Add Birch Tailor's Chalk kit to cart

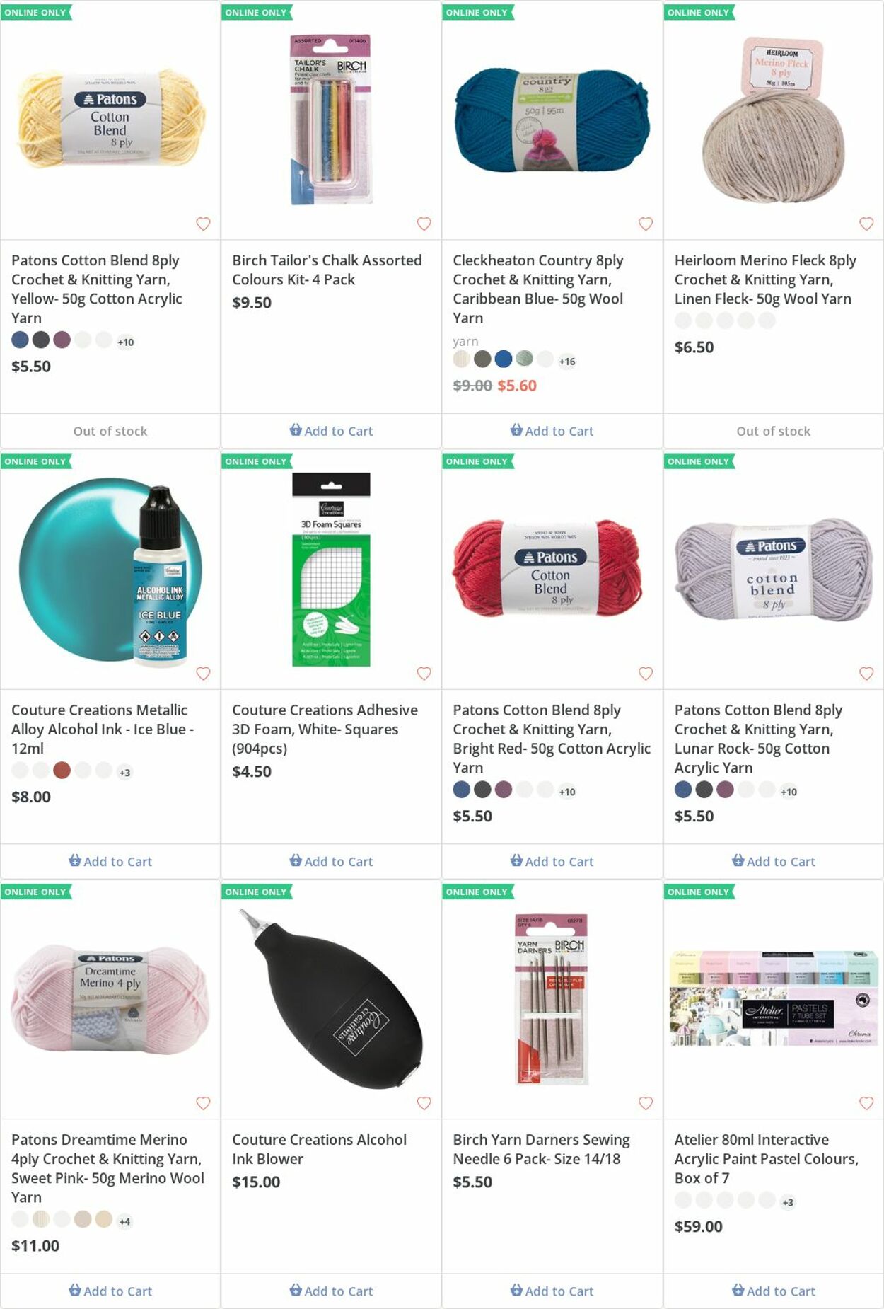coord(331,431)
